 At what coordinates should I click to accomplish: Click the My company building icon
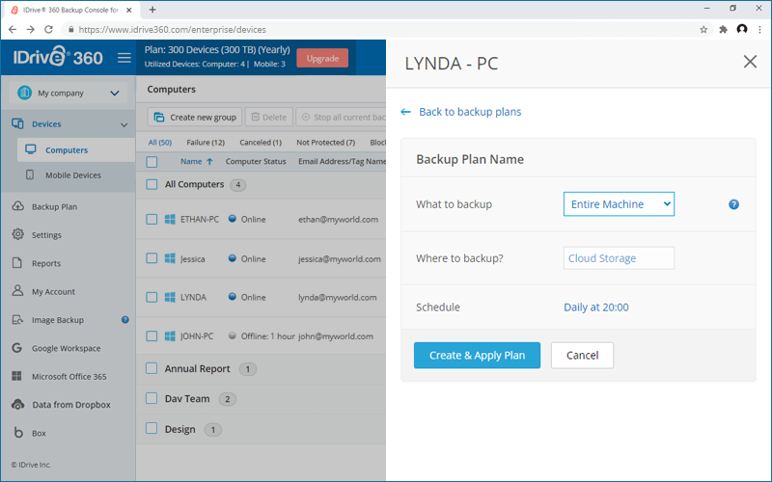[24, 93]
